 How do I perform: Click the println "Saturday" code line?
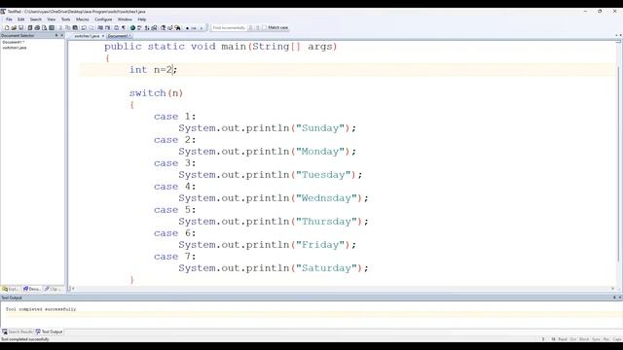click(274, 268)
